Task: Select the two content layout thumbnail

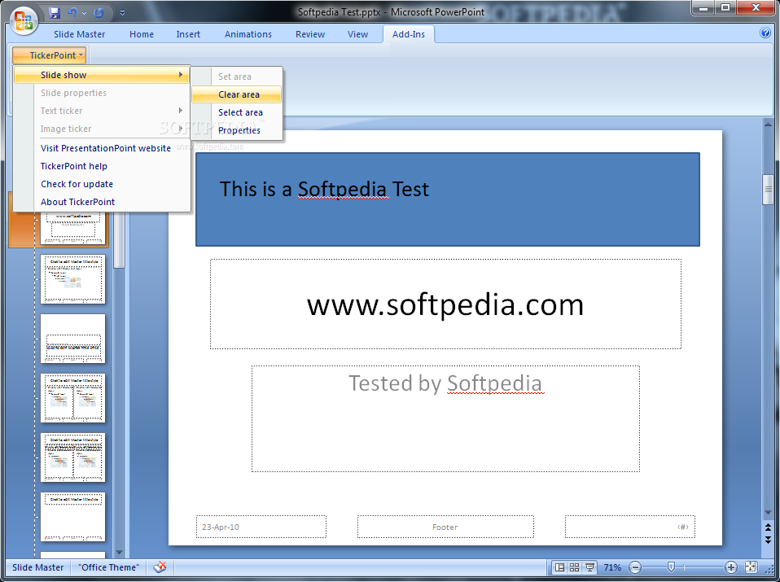Action: (x=72, y=398)
